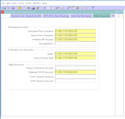Click the Edit Field pencil icon
This screenshot has height=119, width=125.
tap(68, 8)
